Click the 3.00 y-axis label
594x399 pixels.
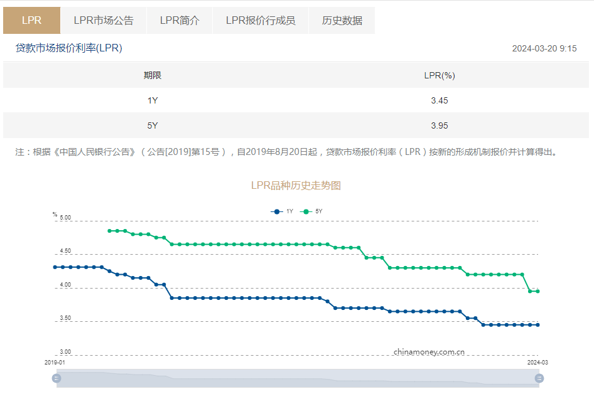[x=65, y=352]
